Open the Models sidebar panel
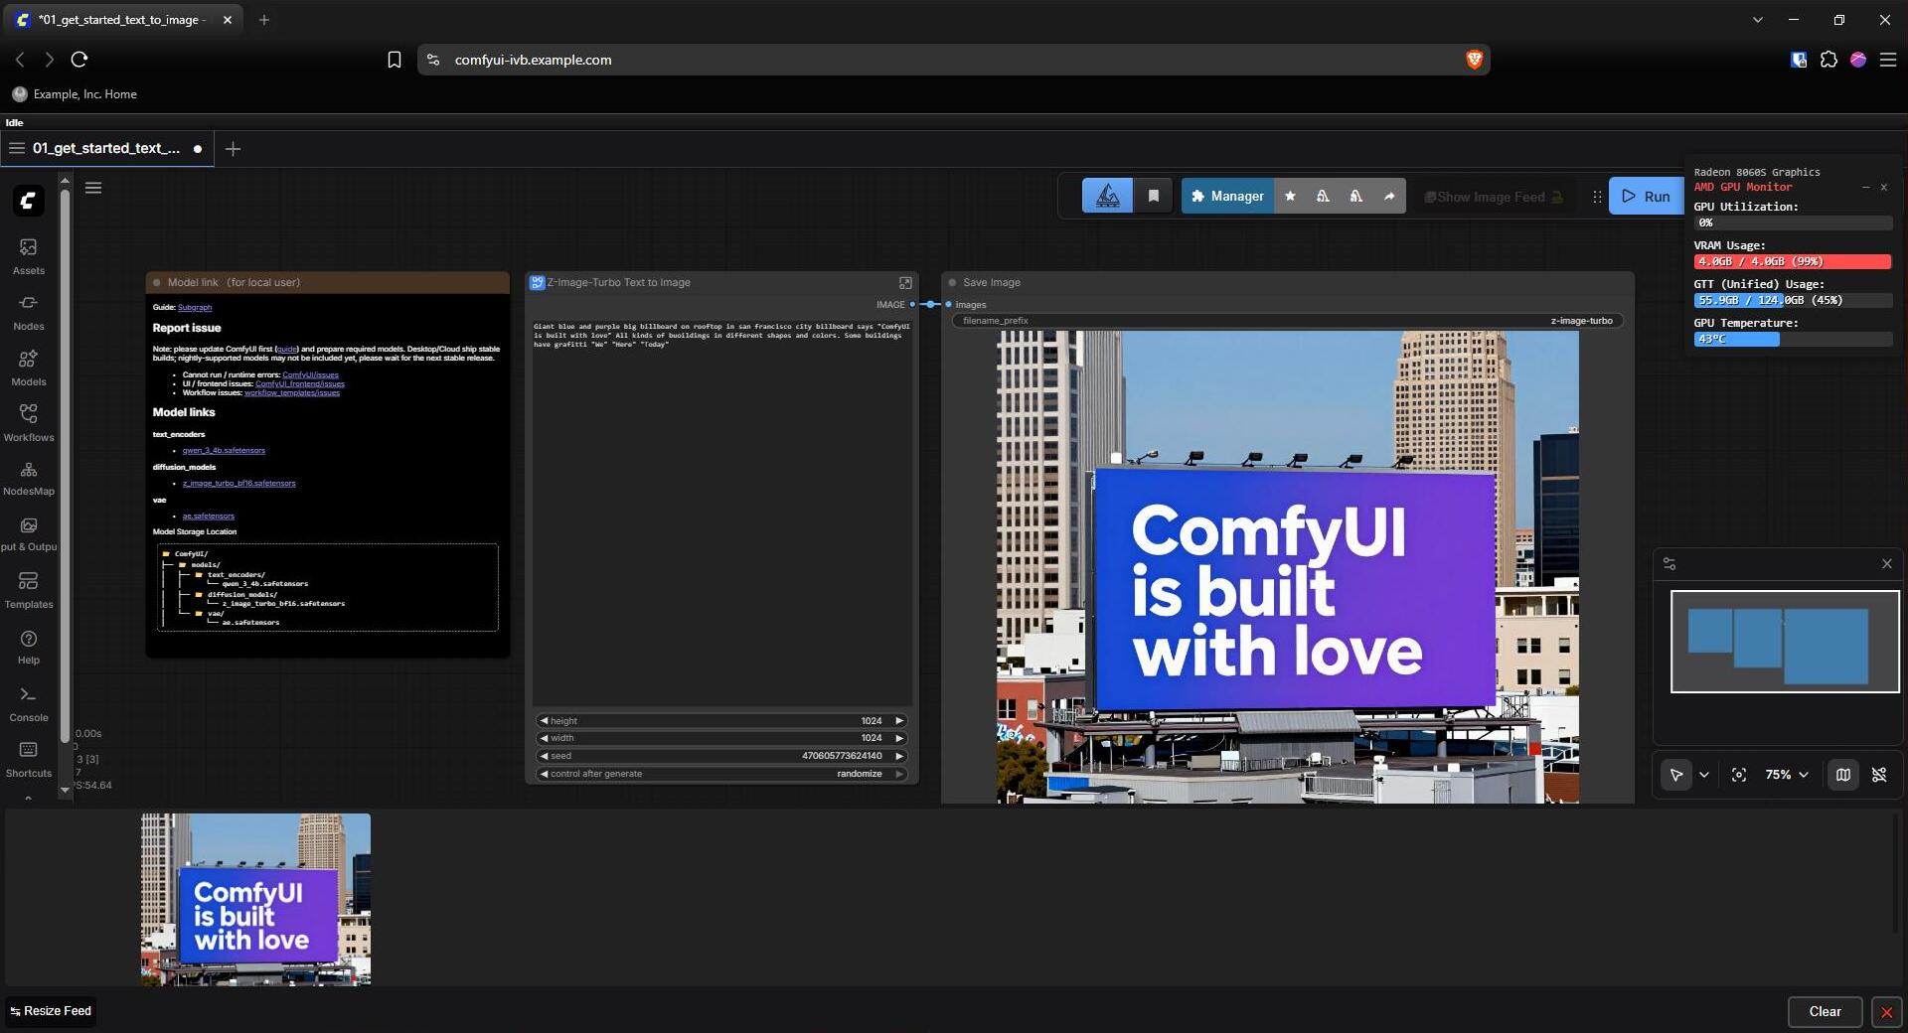Image resolution: width=1908 pixels, height=1033 pixels. tap(28, 367)
